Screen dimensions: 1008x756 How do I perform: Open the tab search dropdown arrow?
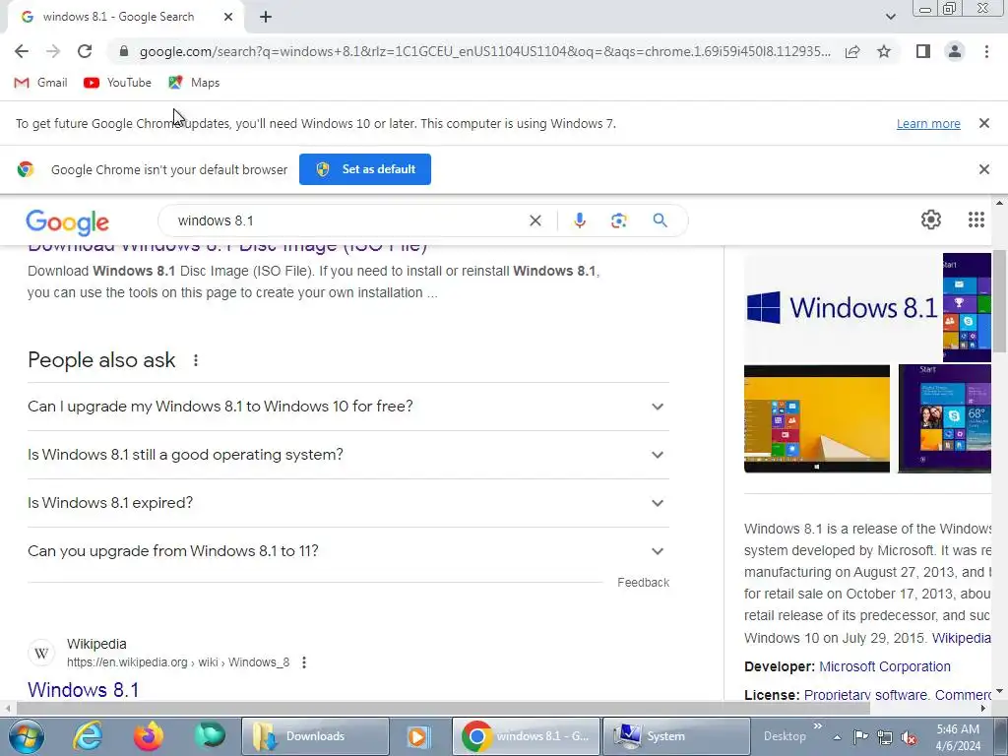coord(890,17)
